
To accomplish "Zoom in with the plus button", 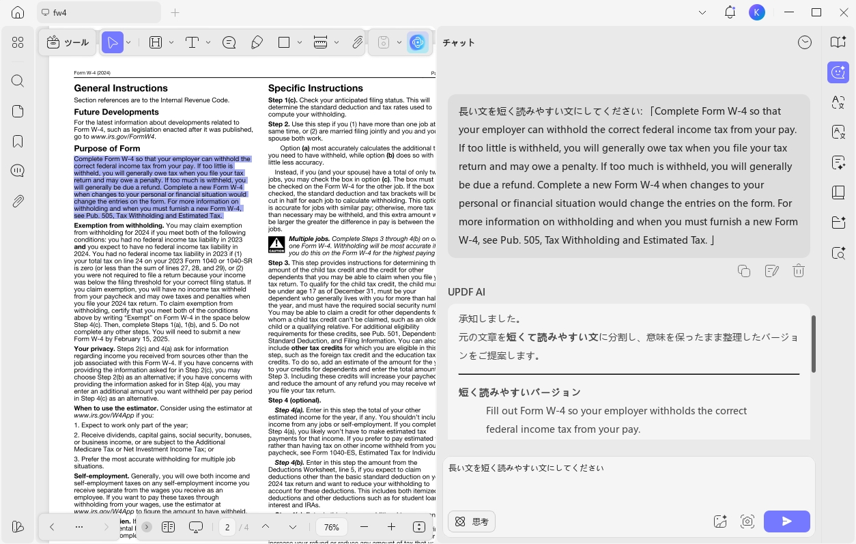I will coord(391,527).
